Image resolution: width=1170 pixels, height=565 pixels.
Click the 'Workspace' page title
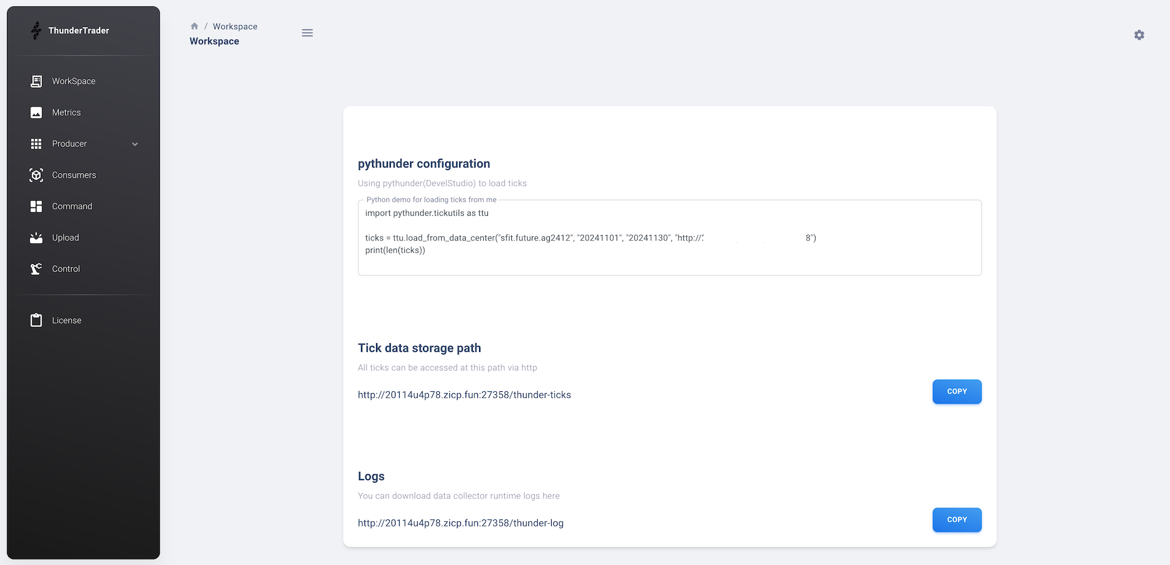pos(214,41)
